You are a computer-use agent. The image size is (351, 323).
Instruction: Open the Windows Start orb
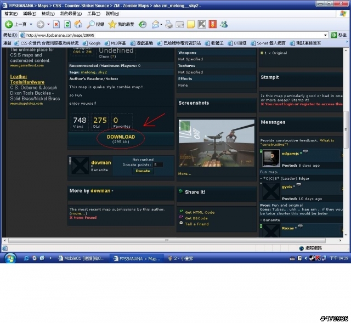(x=10, y=258)
